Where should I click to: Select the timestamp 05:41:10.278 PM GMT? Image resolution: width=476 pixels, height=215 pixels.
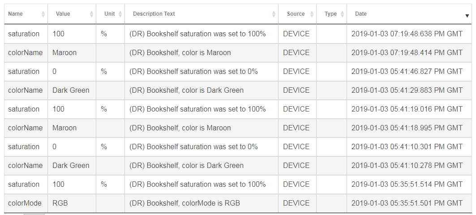point(407,166)
